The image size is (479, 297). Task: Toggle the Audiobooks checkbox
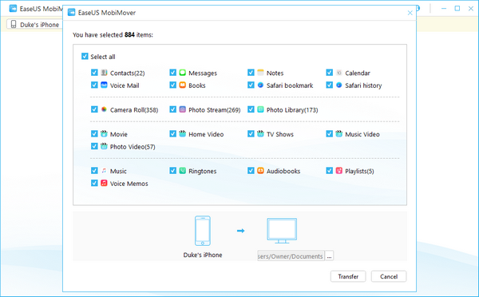pos(251,171)
